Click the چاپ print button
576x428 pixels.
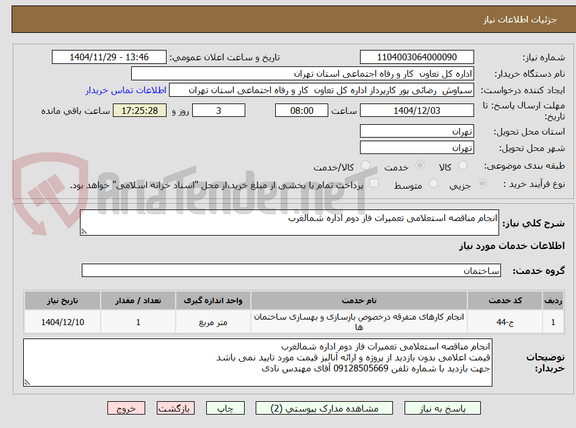tap(225, 408)
